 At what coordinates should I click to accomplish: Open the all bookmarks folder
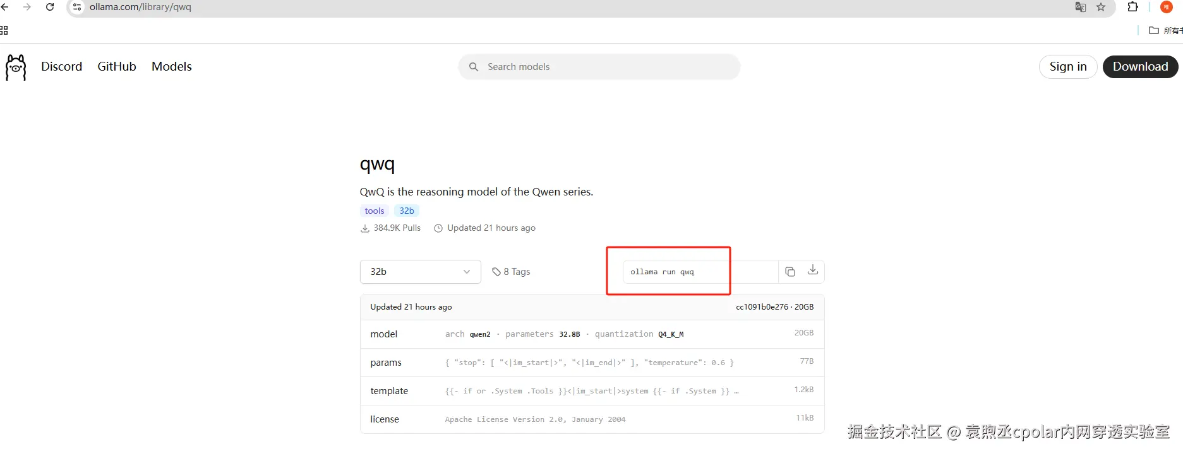tap(1165, 30)
